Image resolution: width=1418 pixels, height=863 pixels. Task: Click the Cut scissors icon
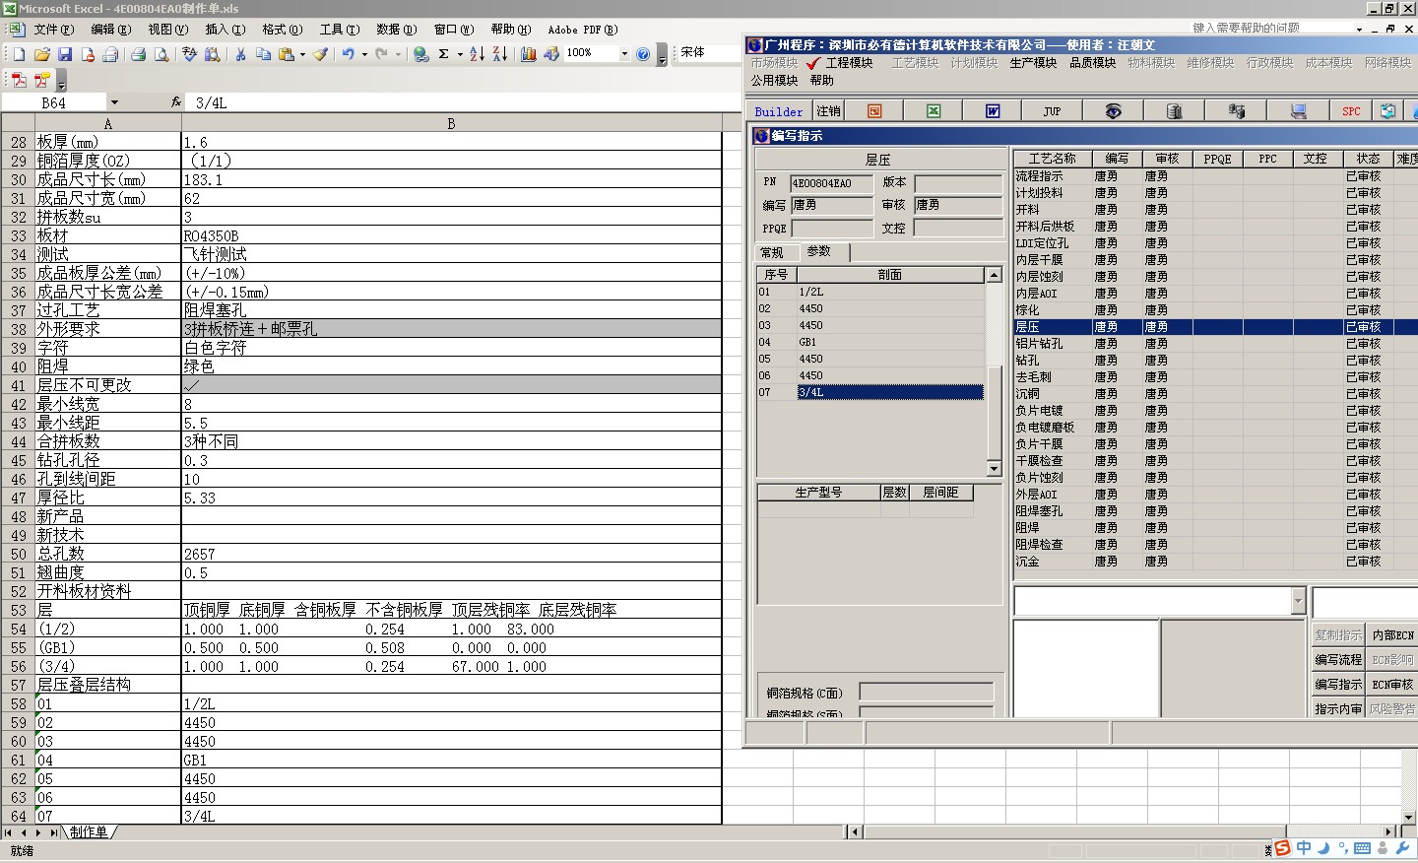pos(240,54)
